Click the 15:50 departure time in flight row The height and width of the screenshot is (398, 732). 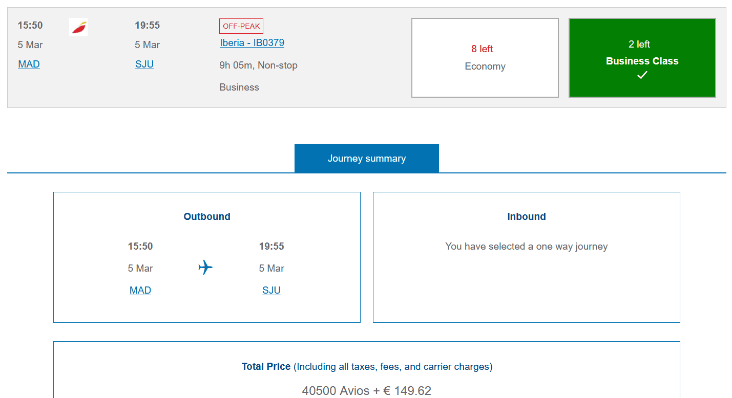(30, 26)
